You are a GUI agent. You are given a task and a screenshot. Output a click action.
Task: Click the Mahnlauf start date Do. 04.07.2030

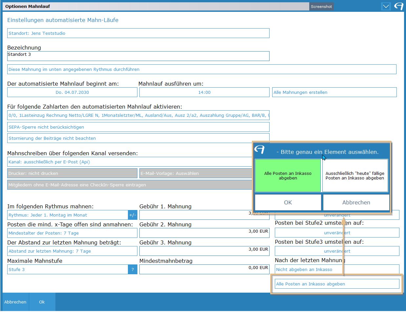[x=72, y=93]
